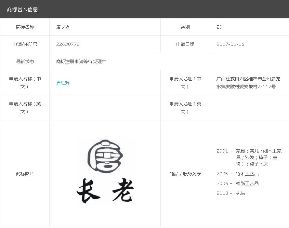Click the circular 唐 seal logo

105,156
